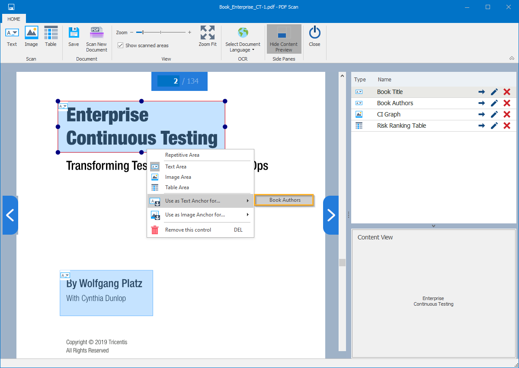This screenshot has width=519, height=368.
Task: Click the Zoom Fit icon
Action: (x=208, y=36)
